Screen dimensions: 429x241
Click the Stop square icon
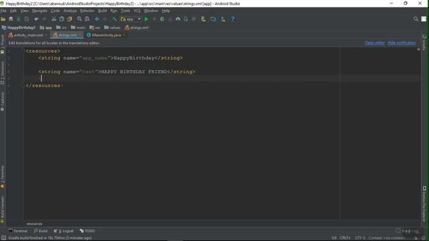(x=194, y=19)
